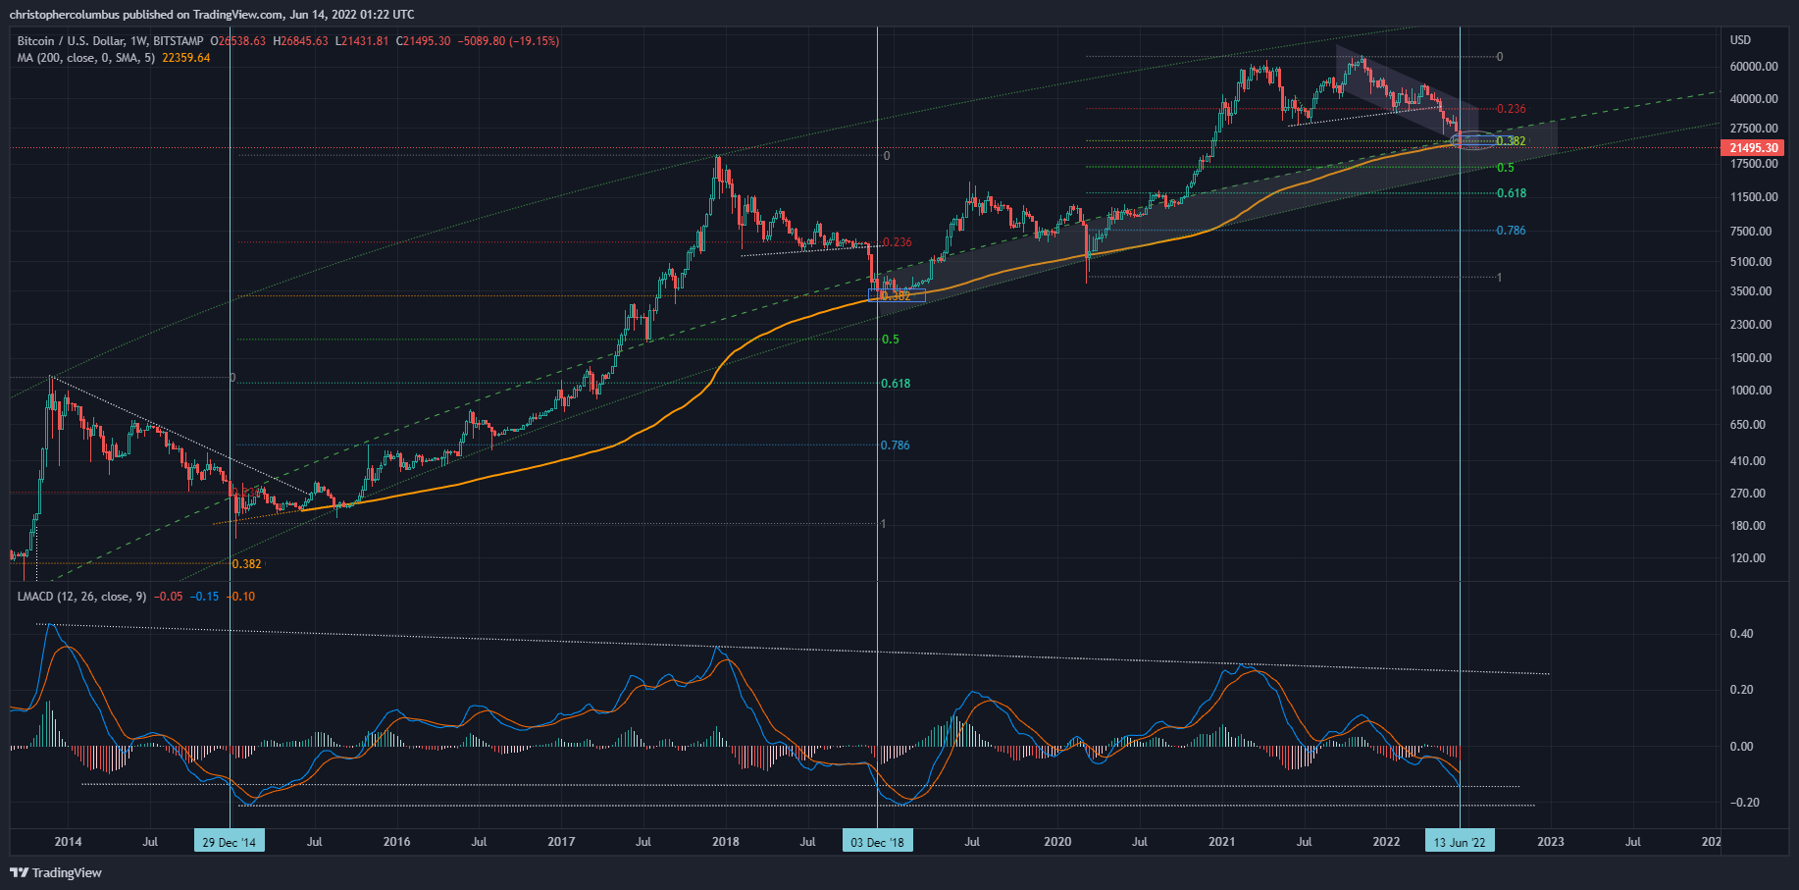Click the 1000.00 price axis label
The width and height of the screenshot is (1799, 890).
[1751, 391]
